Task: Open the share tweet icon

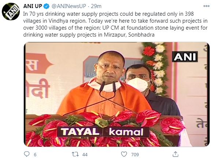Action: point(176,154)
